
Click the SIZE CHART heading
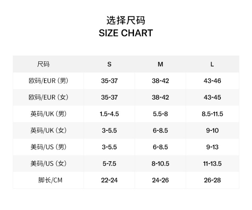point(126,33)
